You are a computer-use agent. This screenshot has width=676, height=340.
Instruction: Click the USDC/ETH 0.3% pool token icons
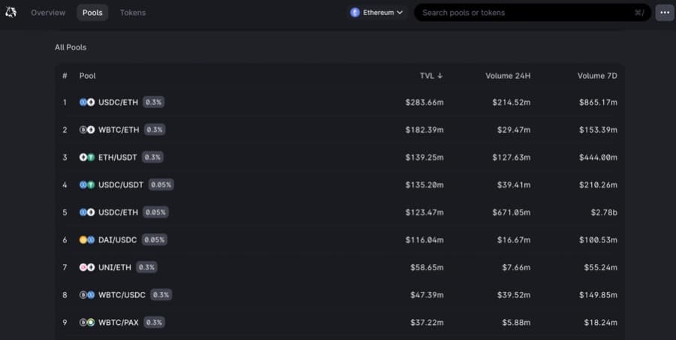pos(87,102)
